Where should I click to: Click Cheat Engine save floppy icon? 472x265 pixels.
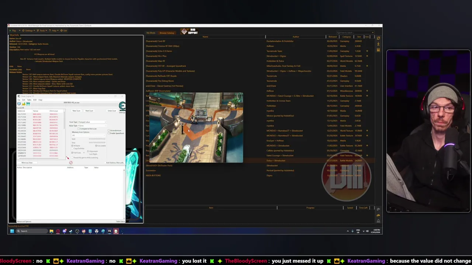[x=28, y=104]
